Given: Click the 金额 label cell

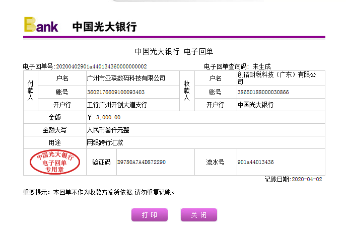Looking at the screenshot, I should [55, 117].
